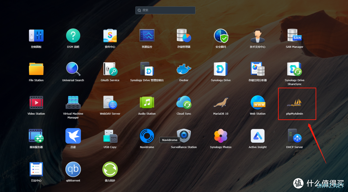Launch 迅雷 Xunlei downloader
This screenshot has height=192, width=348.
73,136
